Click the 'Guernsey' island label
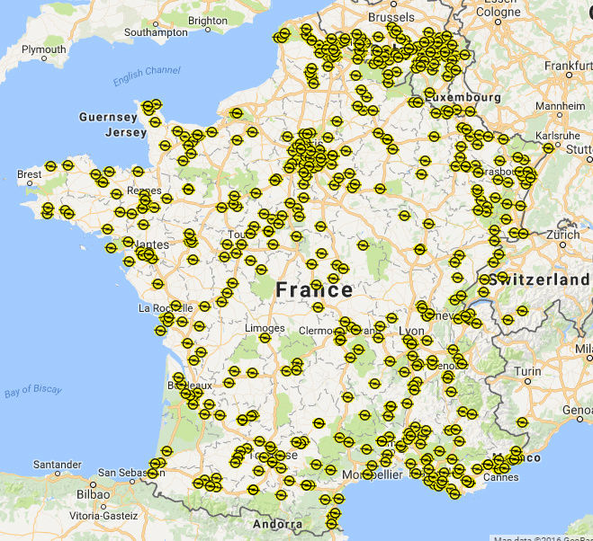Screen dimensions: 593x541 [108, 117]
